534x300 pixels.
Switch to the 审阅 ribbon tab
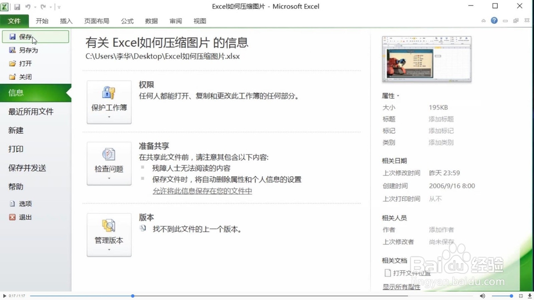(176, 21)
